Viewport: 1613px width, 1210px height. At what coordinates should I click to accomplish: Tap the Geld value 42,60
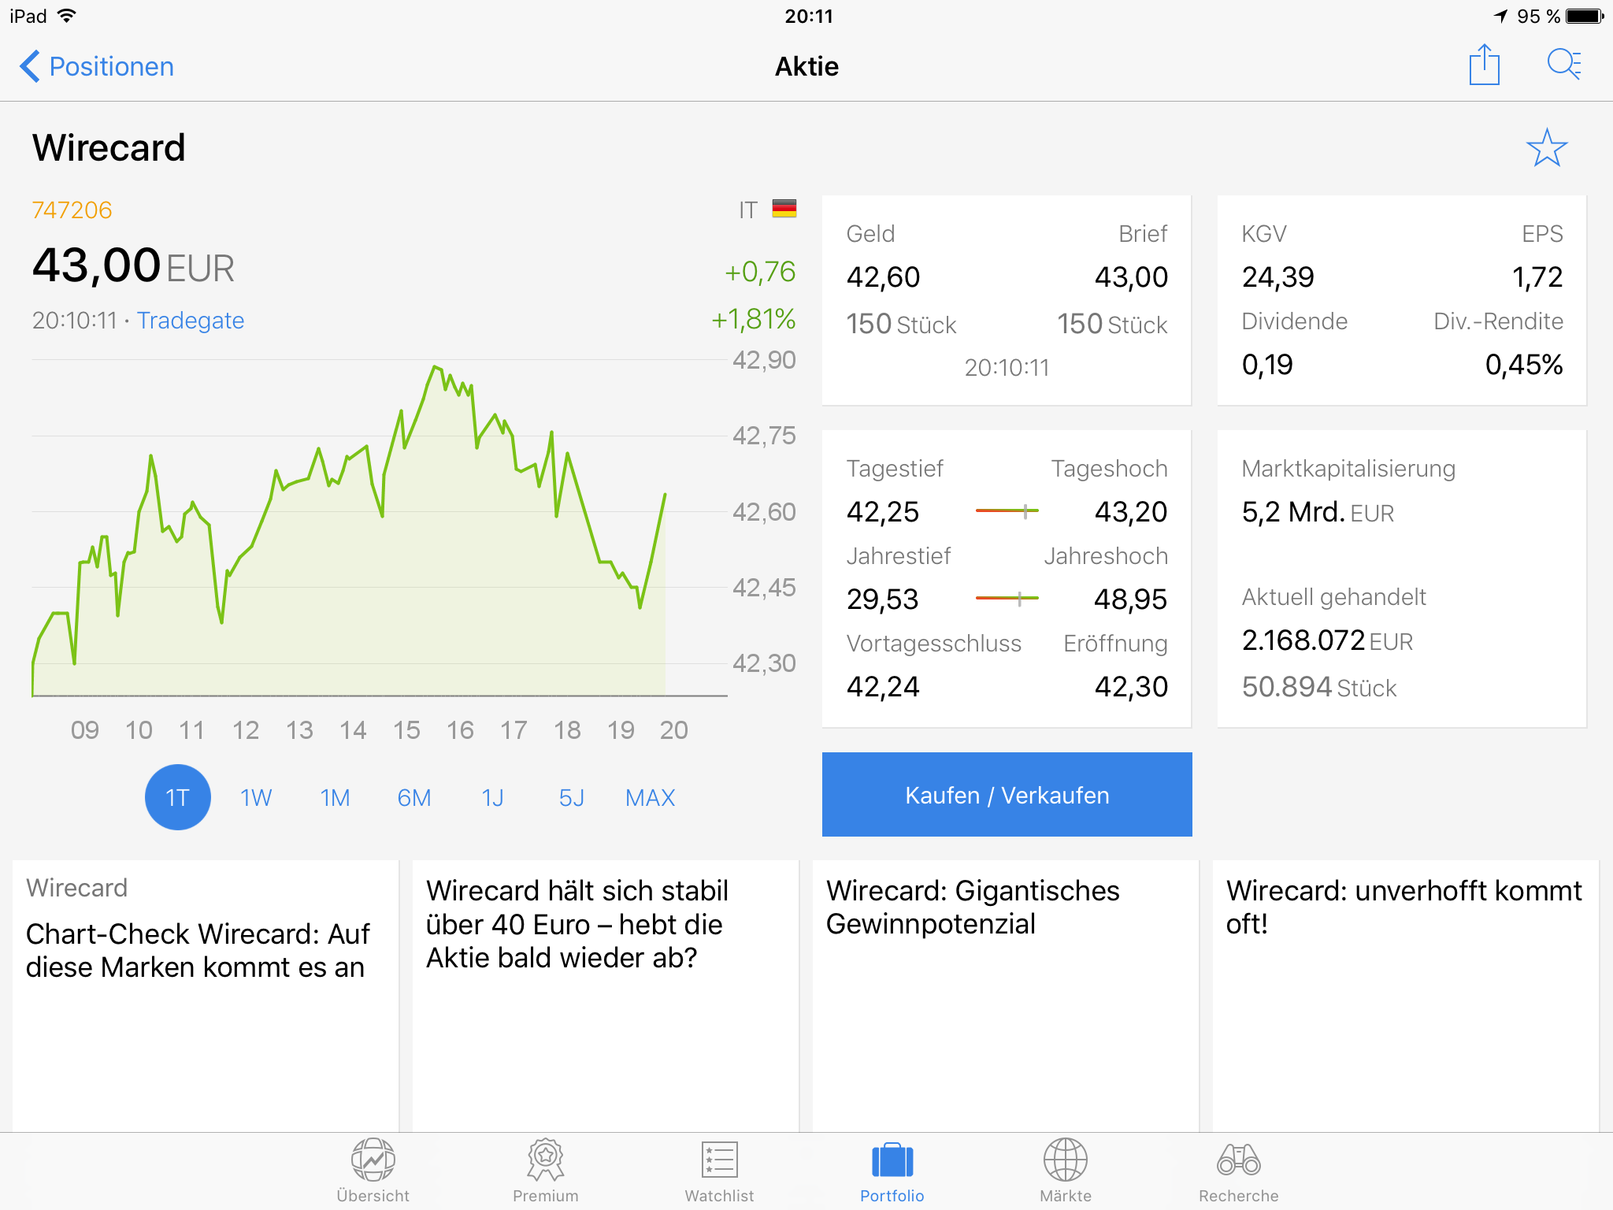[x=883, y=277]
